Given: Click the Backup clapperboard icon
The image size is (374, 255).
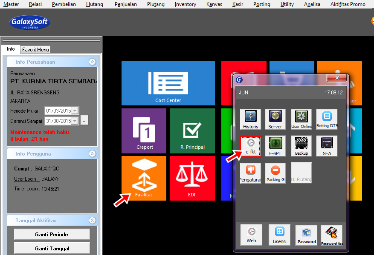Looking at the screenshot, I should tap(301, 146).
